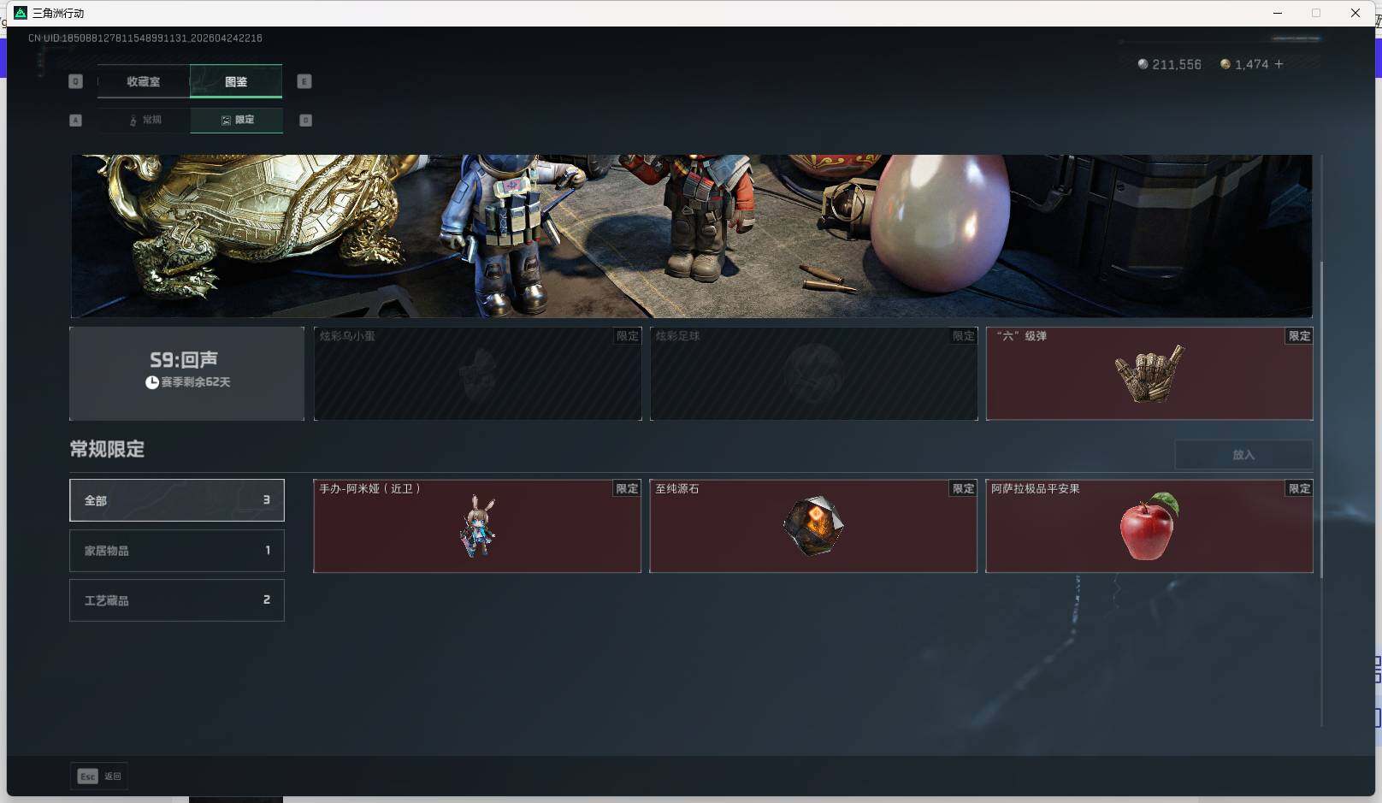This screenshot has width=1382, height=803.
Task: Click the 放入 button
Action: (1243, 455)
